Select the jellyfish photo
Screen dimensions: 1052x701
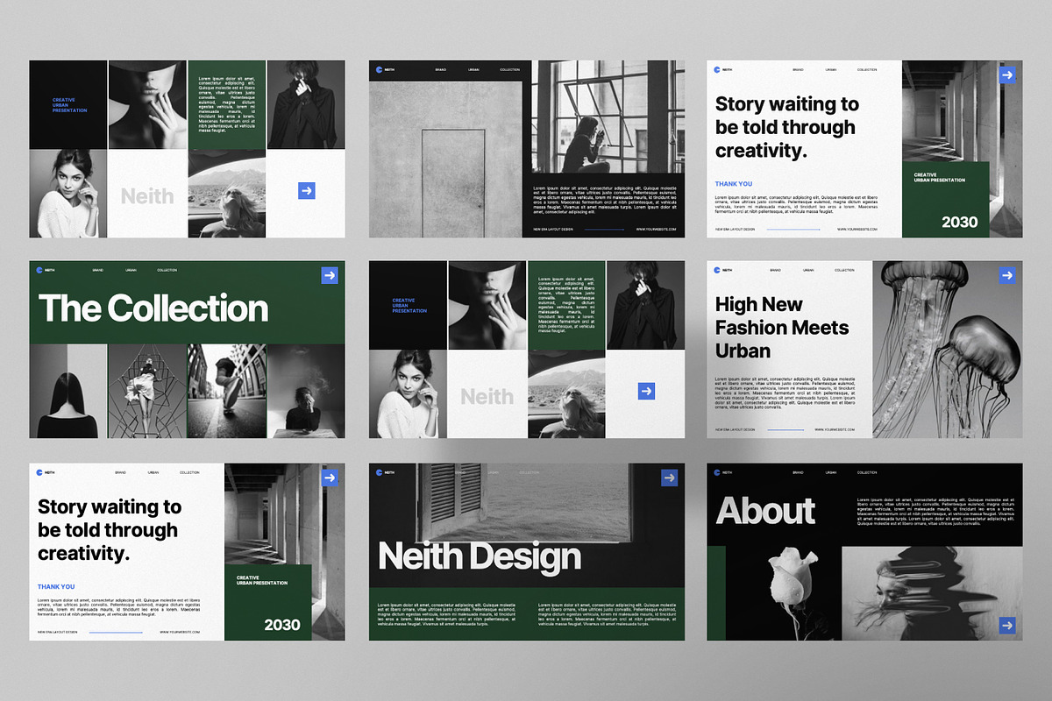tap(948, 350)
